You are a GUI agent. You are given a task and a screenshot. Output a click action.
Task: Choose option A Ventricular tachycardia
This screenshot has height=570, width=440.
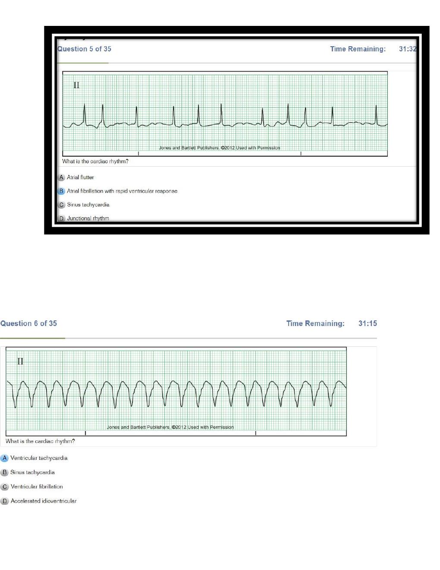pos(34,458)
